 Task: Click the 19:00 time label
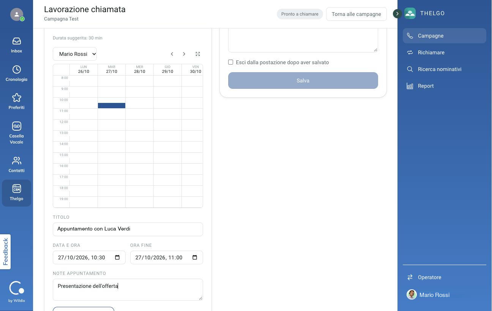[63, 199]
